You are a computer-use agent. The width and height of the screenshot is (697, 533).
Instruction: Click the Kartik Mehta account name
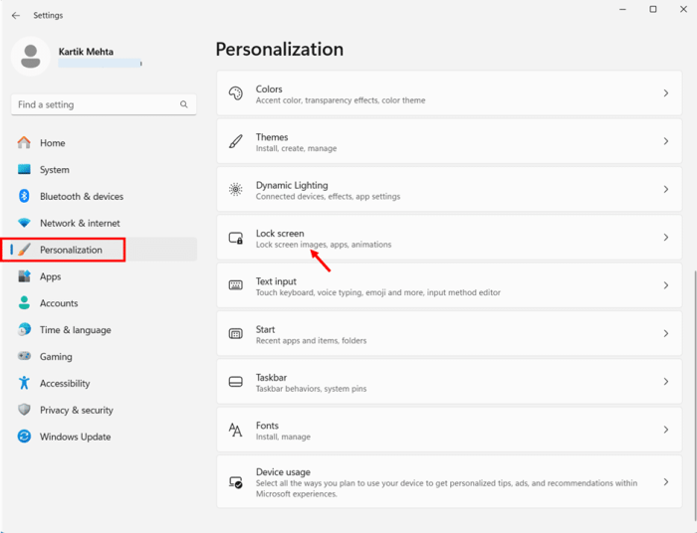click(x=86, y=52)
